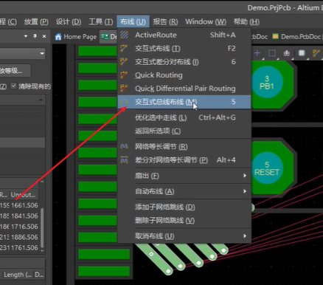Collapse the list section arrow above Unrout column
323x285 pixels.
42,181
